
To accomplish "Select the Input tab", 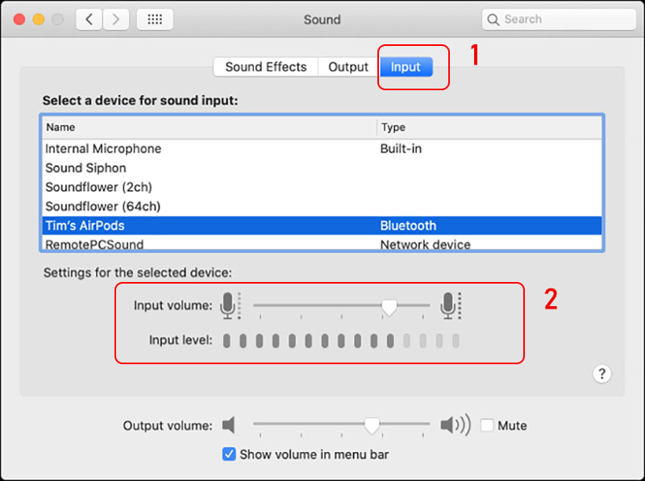I will tap(406, 67).
